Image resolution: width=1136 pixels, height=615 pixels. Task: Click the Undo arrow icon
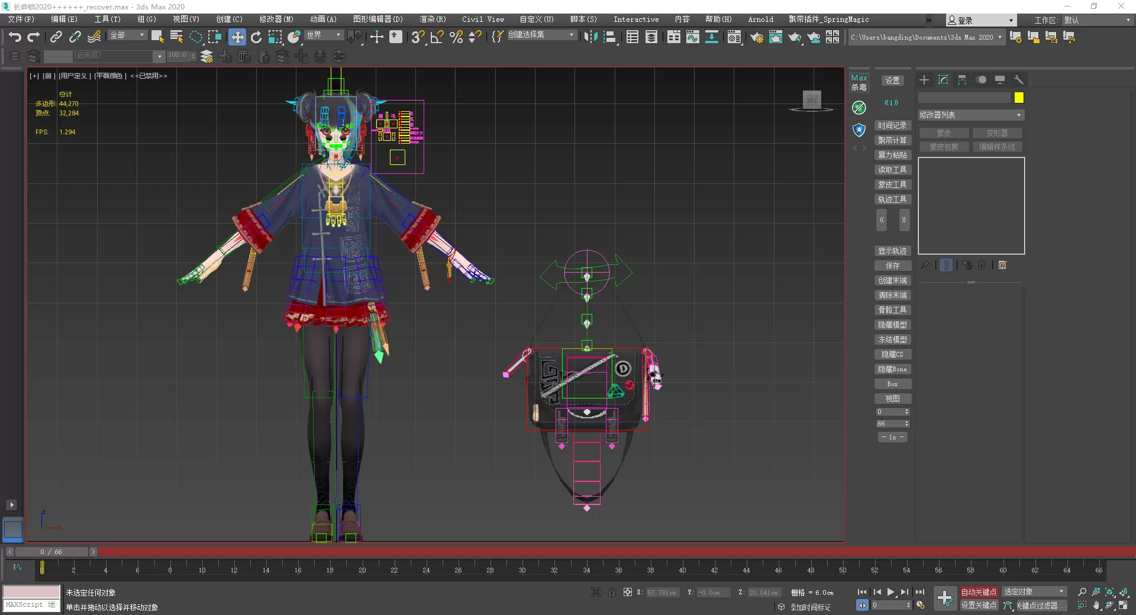pos(15,37)
